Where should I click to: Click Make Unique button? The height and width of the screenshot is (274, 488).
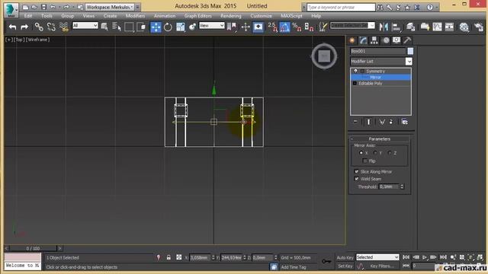tap(382, 122)
